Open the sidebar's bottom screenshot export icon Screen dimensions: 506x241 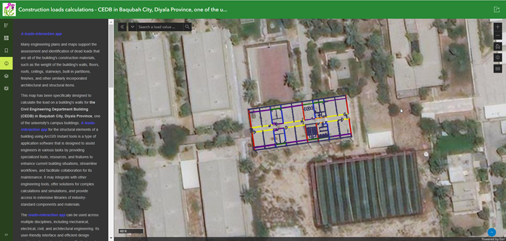[6, 89]
